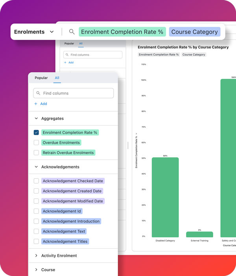Expand the Activity Enrolment section
This screenshot has width=236, height=276.
(x=37, y=255)
